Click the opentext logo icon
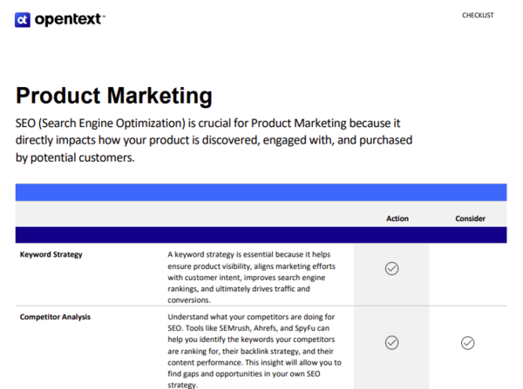 click(x=23, y=19)
